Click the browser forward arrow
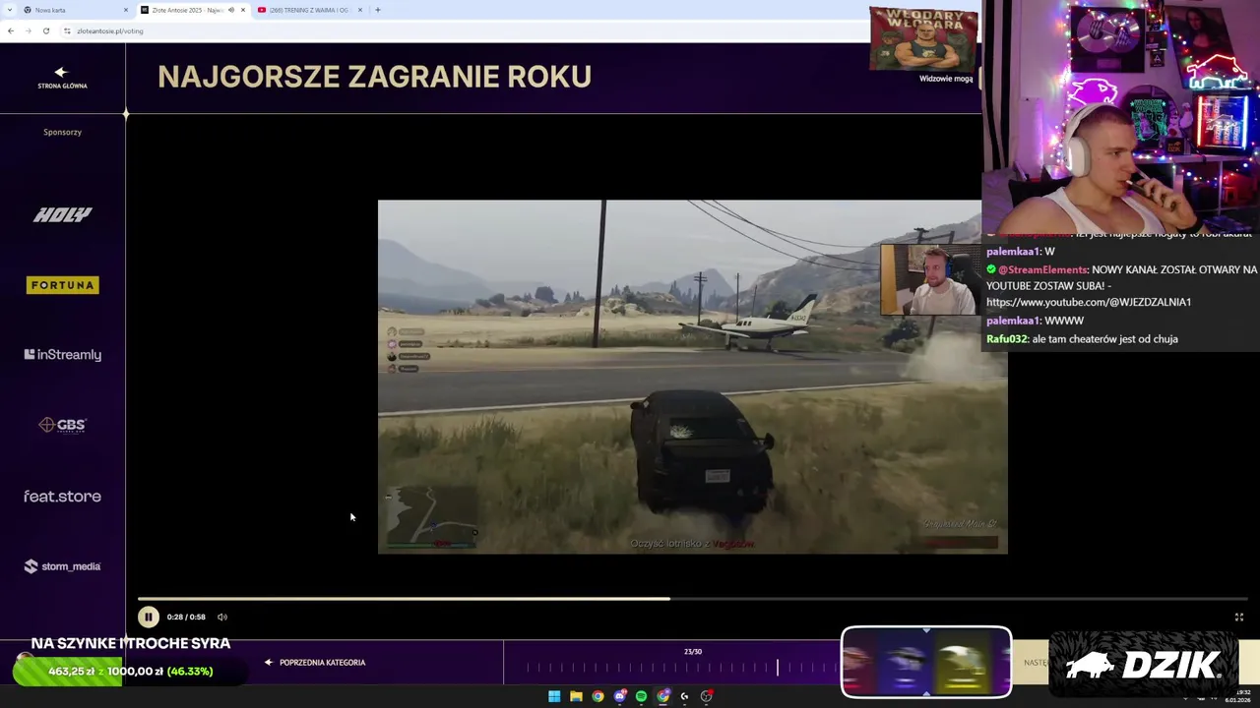The image size is (1260, 708). tap(28, 30)
